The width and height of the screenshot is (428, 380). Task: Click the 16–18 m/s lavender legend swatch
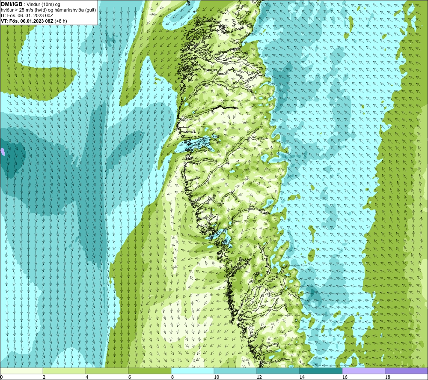tap(363, 371)
